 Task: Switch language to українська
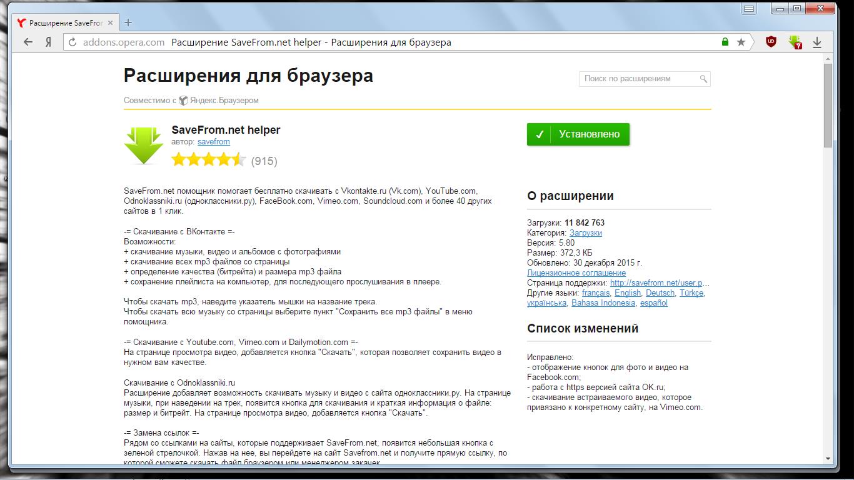pos(547,302)
